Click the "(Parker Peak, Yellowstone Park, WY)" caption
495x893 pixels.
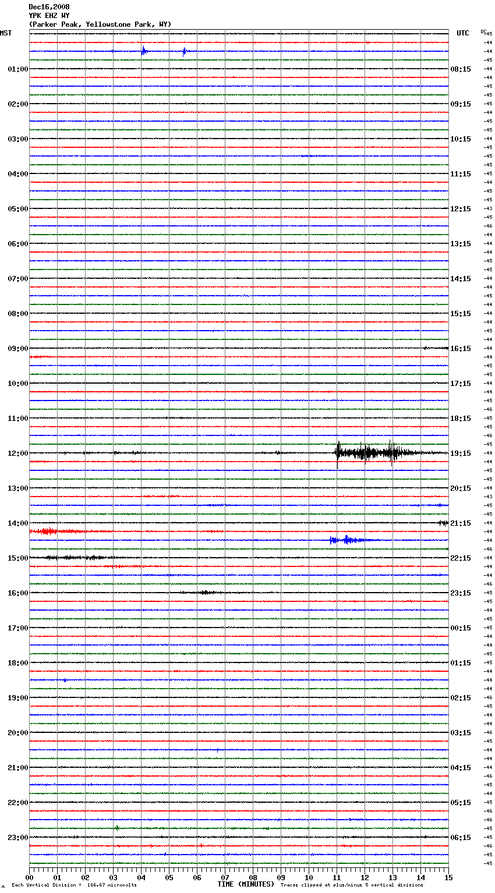click(x=100, y=24)
